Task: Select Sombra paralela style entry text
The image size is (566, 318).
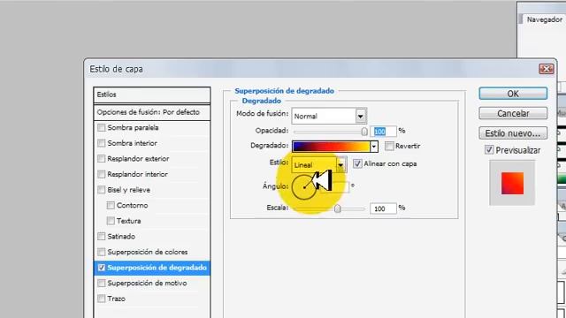Action: pyautogui.click(x=133, y=127)
